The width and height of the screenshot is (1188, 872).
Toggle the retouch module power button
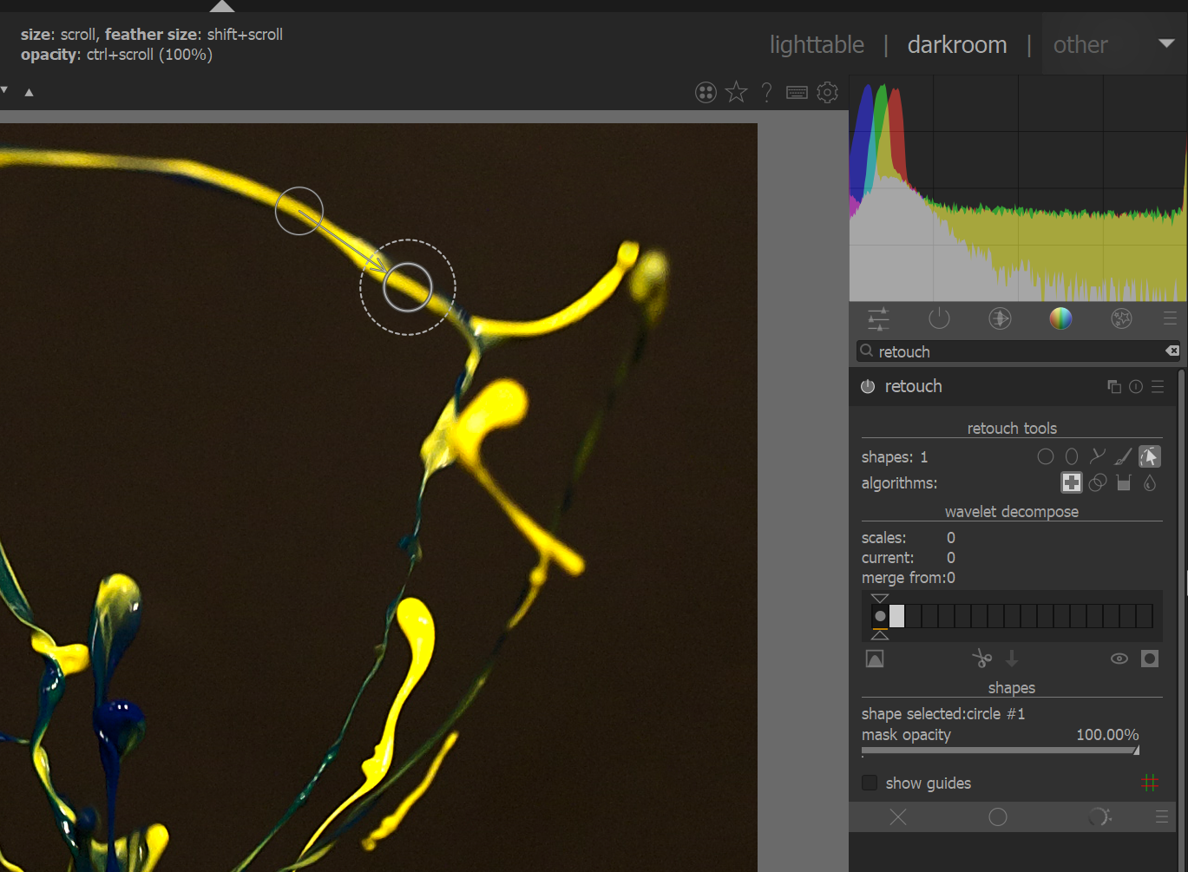(868, 387)
